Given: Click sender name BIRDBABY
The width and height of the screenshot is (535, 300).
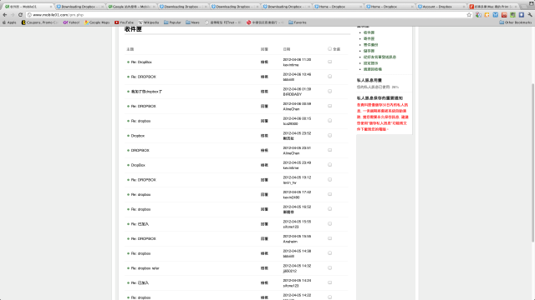Looking at the screenshot, I should pyautogui.click(x=293, y=94).
